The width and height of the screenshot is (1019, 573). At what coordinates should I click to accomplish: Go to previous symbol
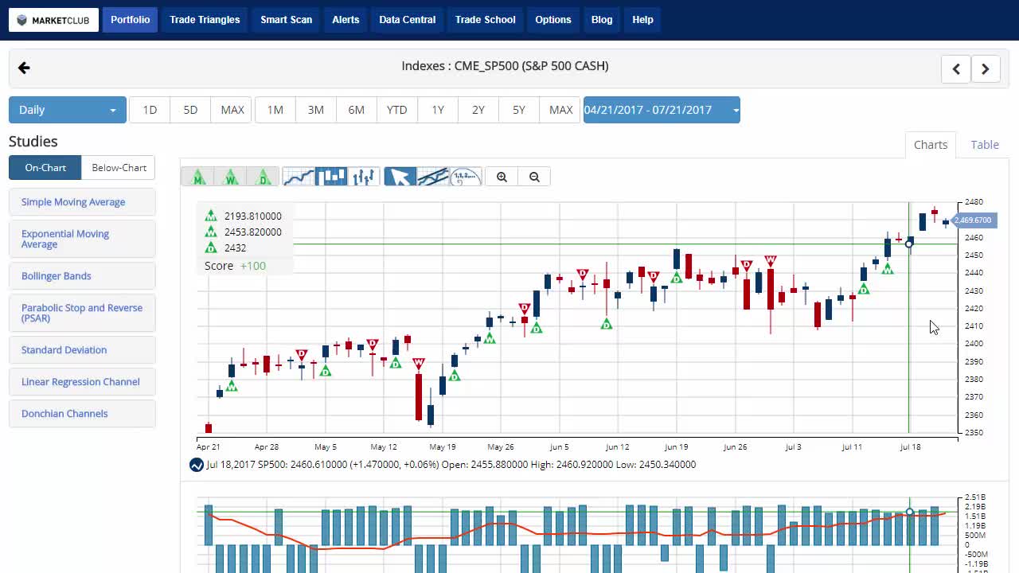pos(956,69)
